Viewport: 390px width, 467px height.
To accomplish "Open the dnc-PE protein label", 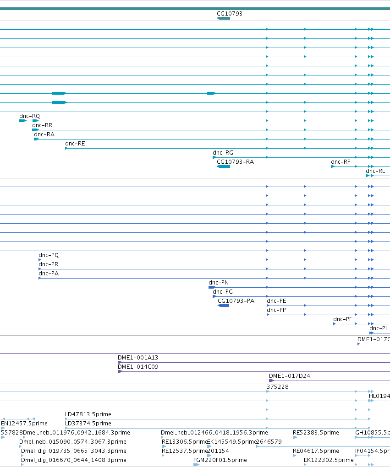I will [x=276, y=301].
